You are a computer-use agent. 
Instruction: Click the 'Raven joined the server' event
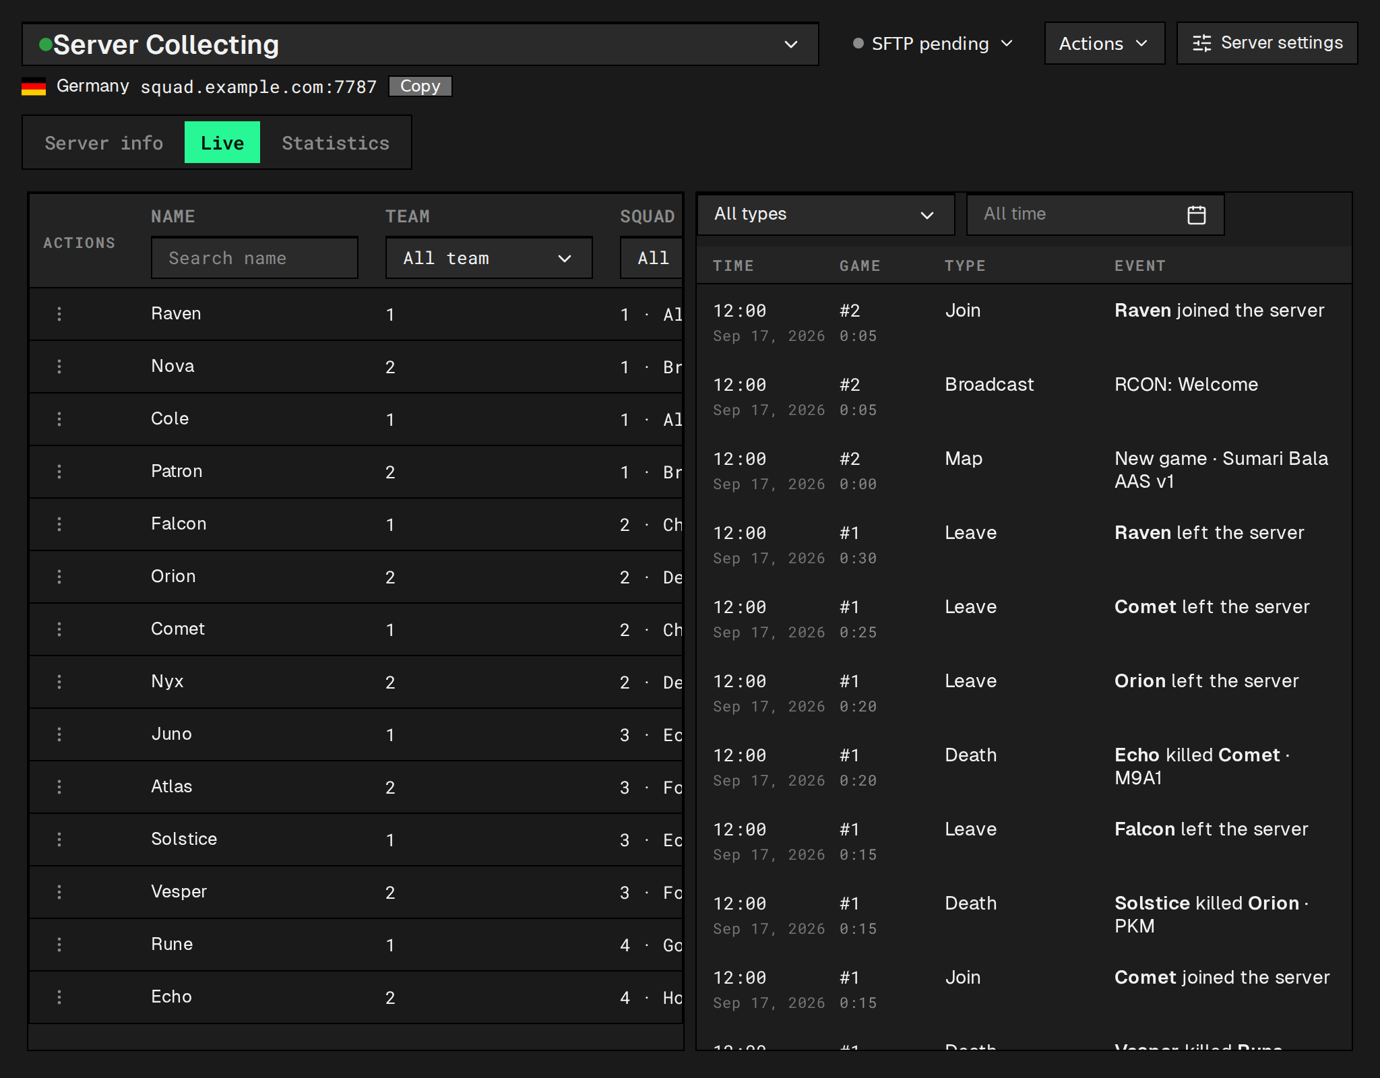(x=1219, y=311)
